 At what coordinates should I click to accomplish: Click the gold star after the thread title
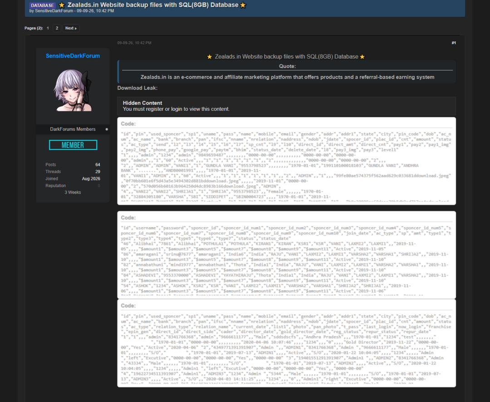point(243,5)
